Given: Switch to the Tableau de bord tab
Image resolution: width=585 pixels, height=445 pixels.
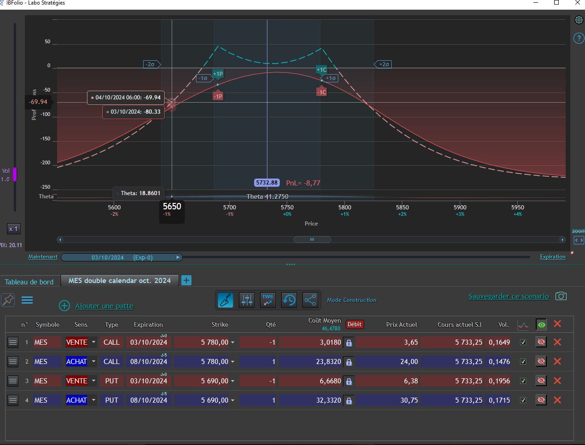Looking at the screenshot, I should point(29,282).
